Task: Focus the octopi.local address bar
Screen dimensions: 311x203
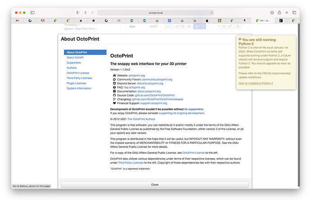Action: [x=155, y=13]
